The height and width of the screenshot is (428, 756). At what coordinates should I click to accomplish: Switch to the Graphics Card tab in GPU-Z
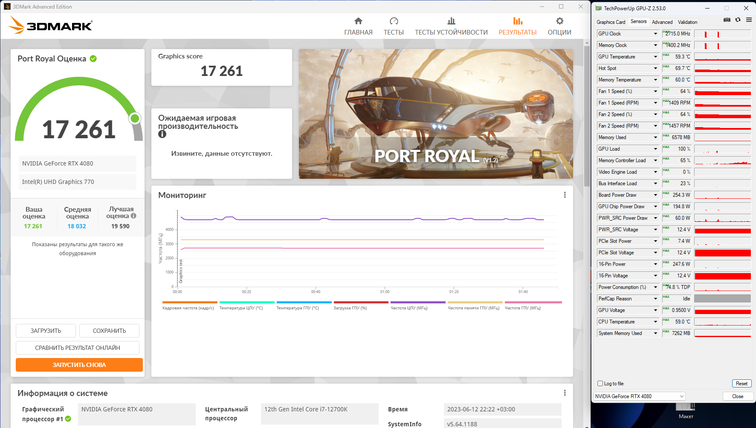(x=611, y=22)
